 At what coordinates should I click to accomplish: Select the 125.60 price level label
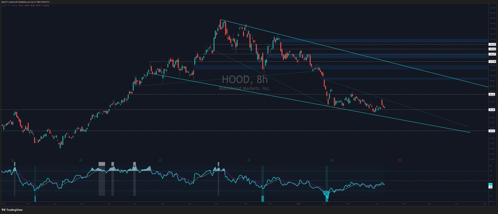493,49
